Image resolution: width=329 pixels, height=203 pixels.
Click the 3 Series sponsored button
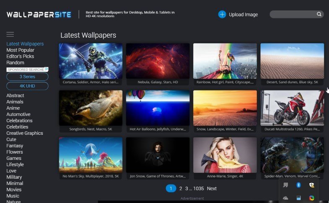pos(27,77)
